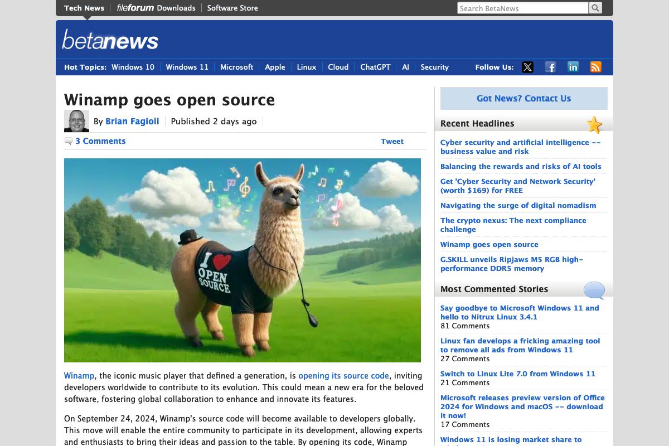Open 'Switch to Linux Lite 7.0' story
Viewport: 669px width, 446px height.
(518, 374)
